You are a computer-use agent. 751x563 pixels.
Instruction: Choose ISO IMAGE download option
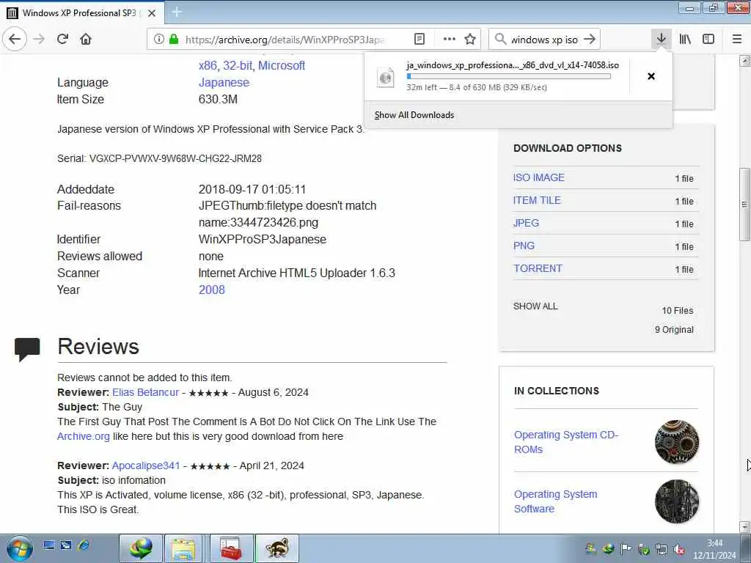539,177
